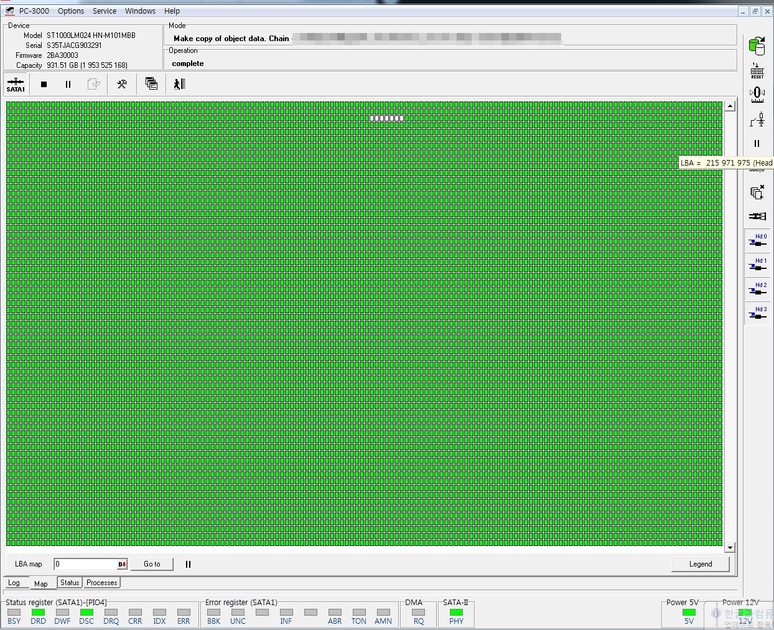
Task: Click the operation status 'complete'
Action: (x=188, y=63)
